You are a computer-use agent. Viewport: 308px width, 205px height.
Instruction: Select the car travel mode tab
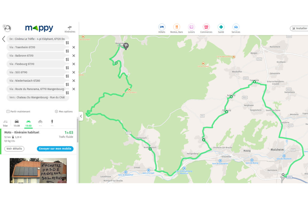point(17,123)
